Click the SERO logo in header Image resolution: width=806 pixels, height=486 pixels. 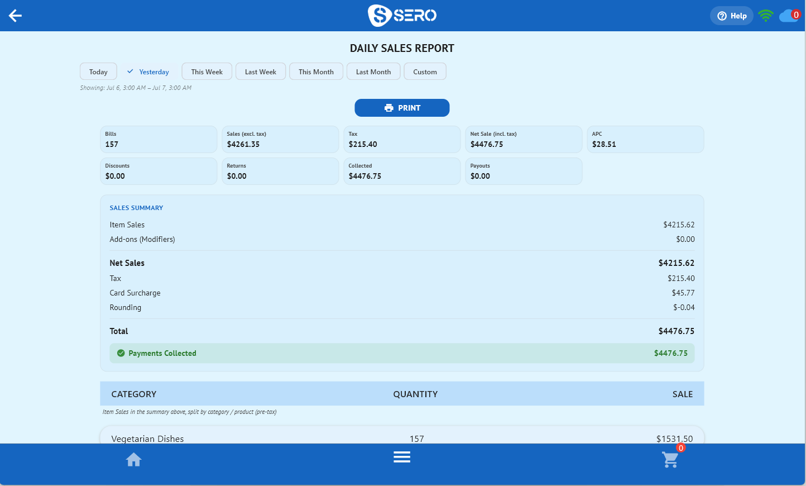tap(402, 16)
